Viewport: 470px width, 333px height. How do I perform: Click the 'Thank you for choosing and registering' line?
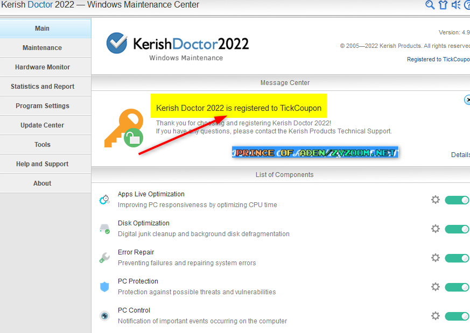click(243, 123)
